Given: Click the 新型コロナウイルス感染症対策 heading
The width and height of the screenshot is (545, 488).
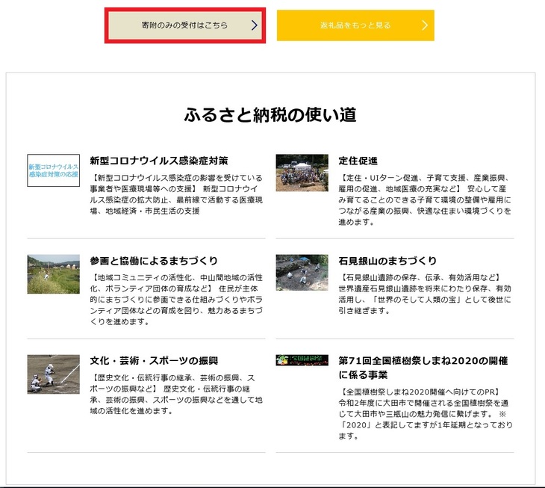Looking at the screenshot, I should (x=159, y=161).
